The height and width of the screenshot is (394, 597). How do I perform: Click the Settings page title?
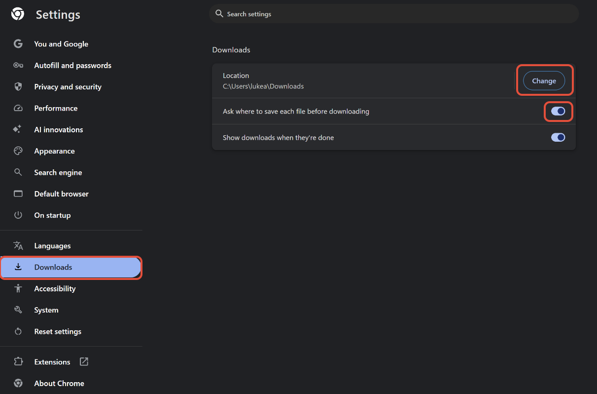(58, 15)
